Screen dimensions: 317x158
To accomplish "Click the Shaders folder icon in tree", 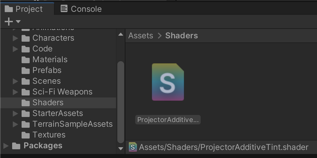I will click(26, 103).
